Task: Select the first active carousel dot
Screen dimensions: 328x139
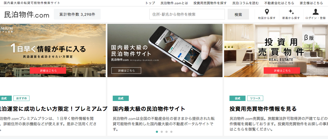Action: (x=157, y=132)
